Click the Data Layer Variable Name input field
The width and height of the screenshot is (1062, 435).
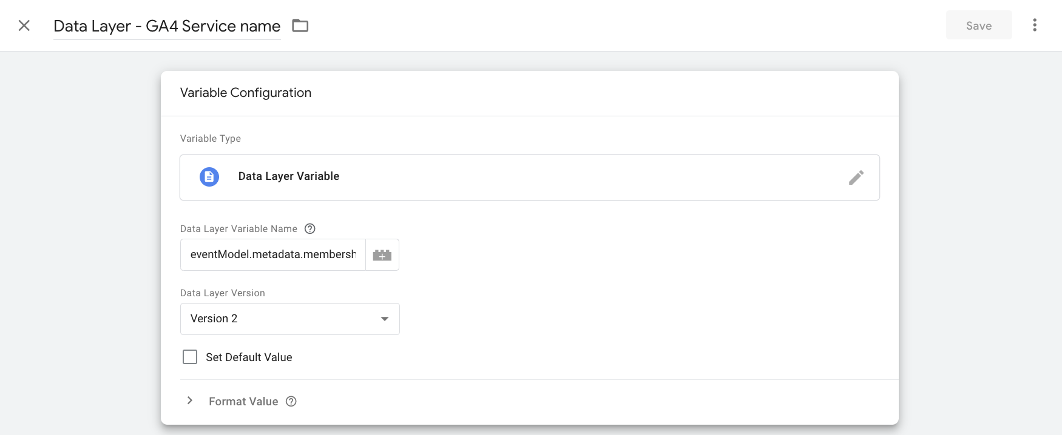pyautogui.click(x=273, y=254)
